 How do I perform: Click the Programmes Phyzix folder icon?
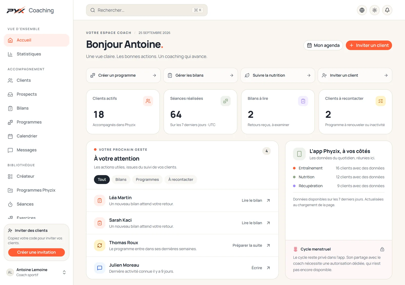[x=10, y=191]
